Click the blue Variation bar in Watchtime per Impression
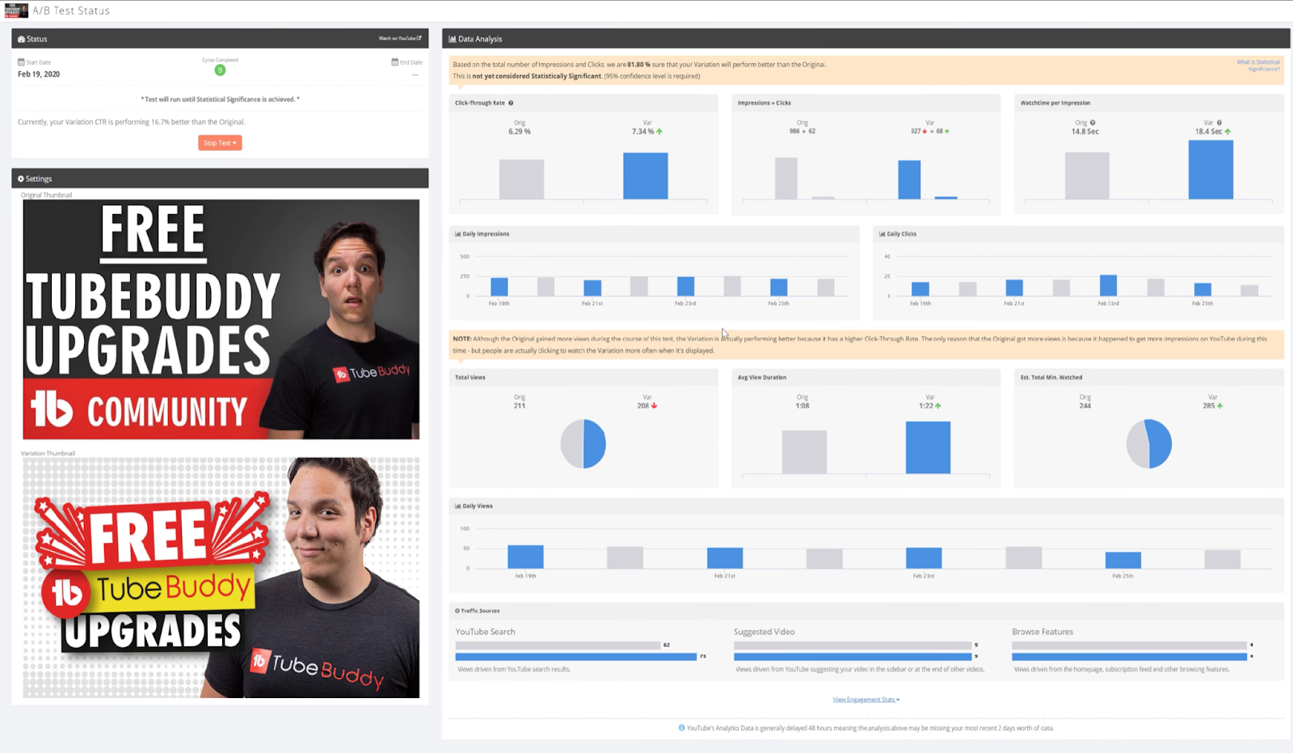Viewport: 1293px width, 753px height. [x=1211, y=170]
